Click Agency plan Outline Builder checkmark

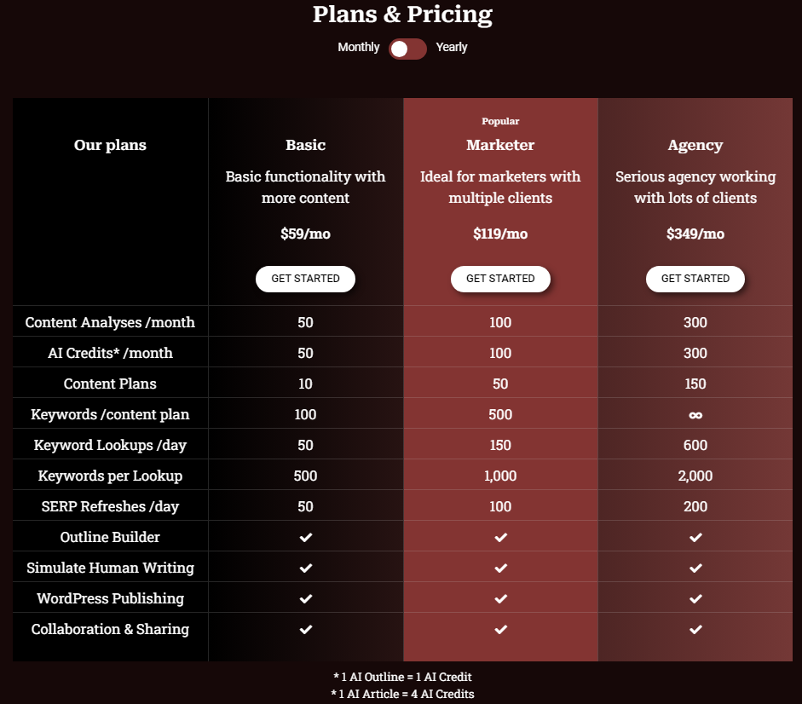(x=695, y=537)
